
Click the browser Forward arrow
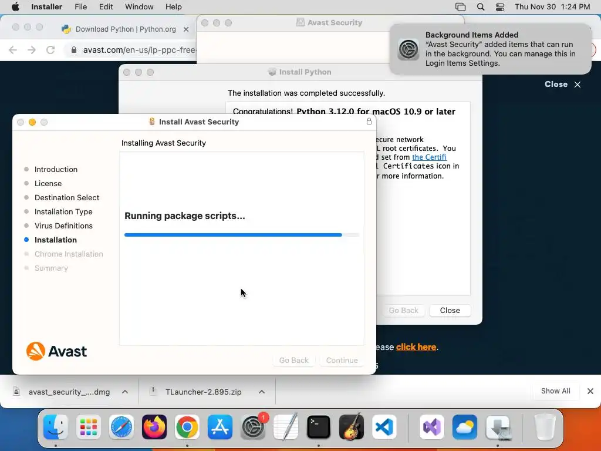tap(32, 50)
